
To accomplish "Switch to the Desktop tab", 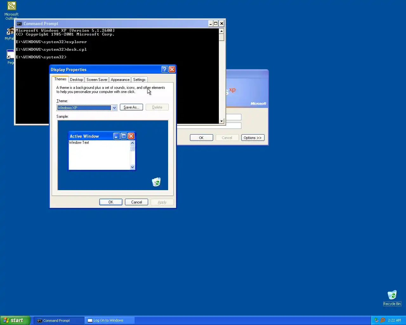I will 76,80.
